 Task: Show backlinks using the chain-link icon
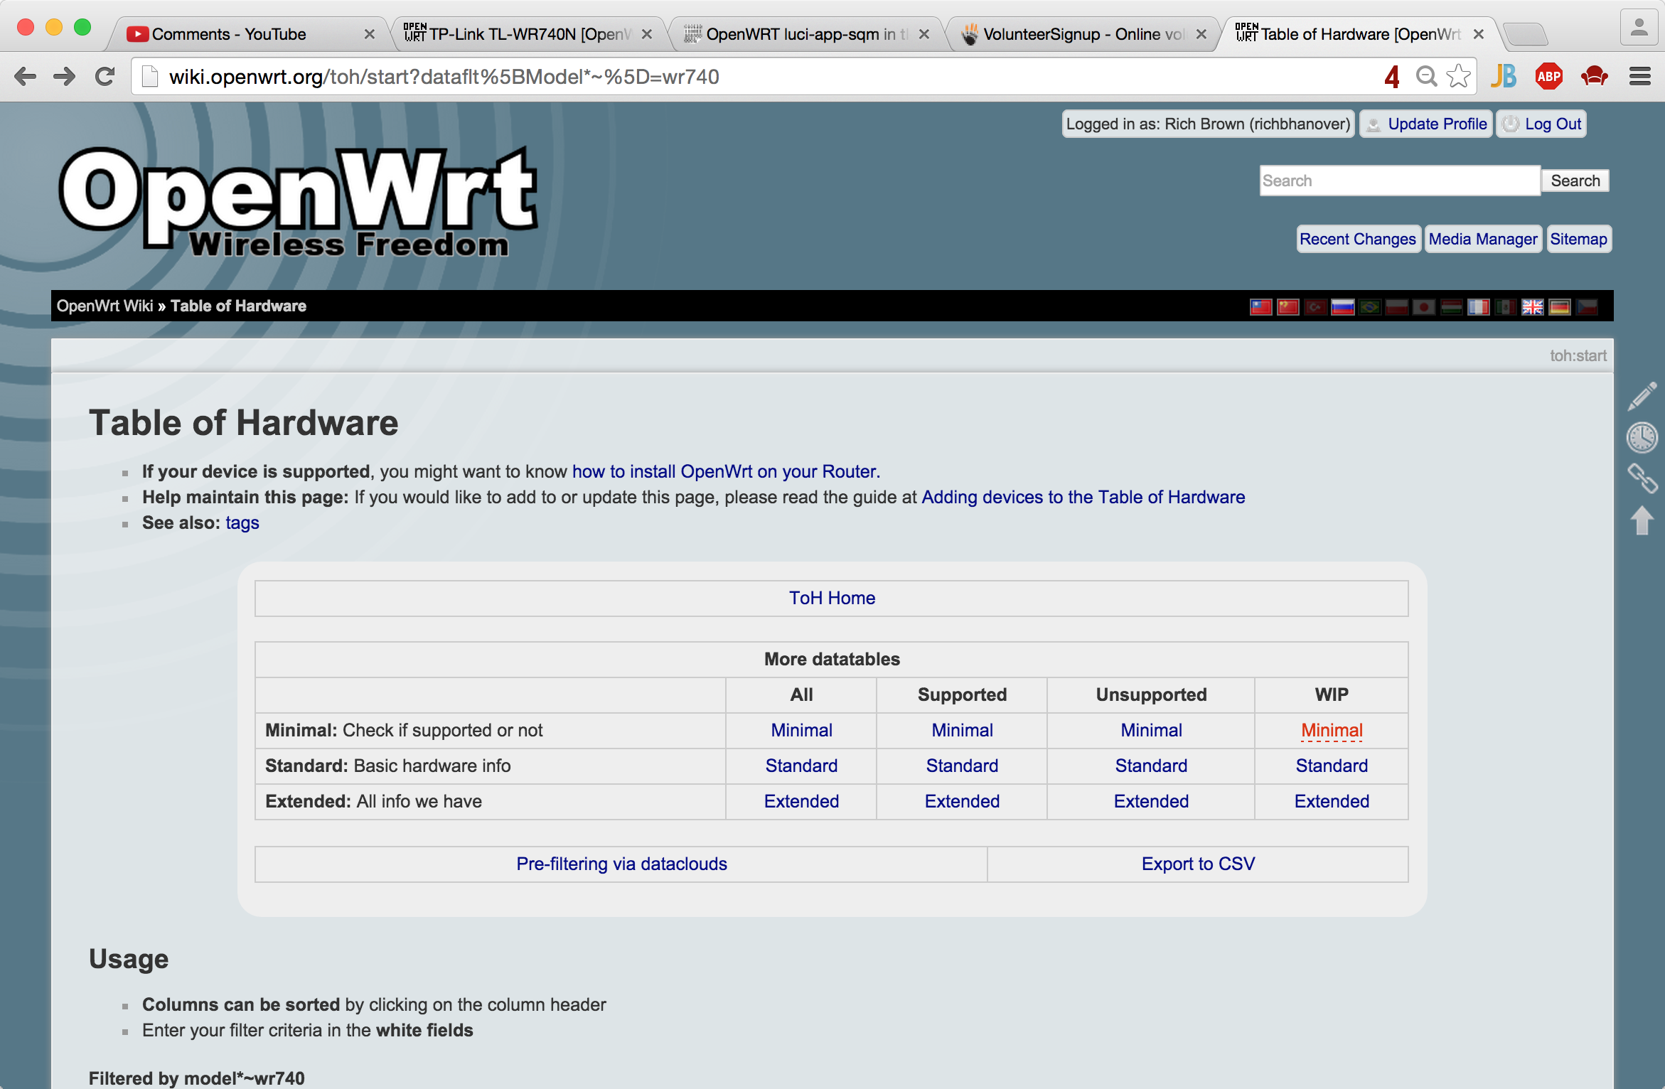coord(1642,478)
